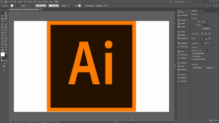
Task: Open the Paragraph panel
Action: point(183,78)
